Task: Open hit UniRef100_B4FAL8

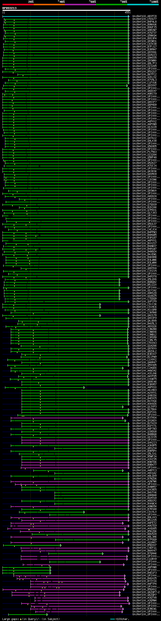Action: point(144,22)
